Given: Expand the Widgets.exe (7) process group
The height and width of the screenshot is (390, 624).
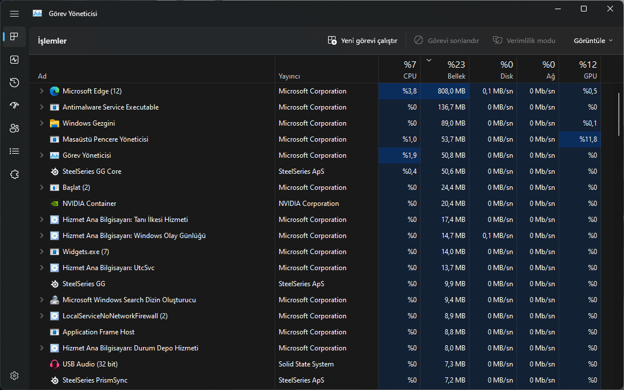Looking at the screenshot, I should pyautogui.click(x=41, y=252).
